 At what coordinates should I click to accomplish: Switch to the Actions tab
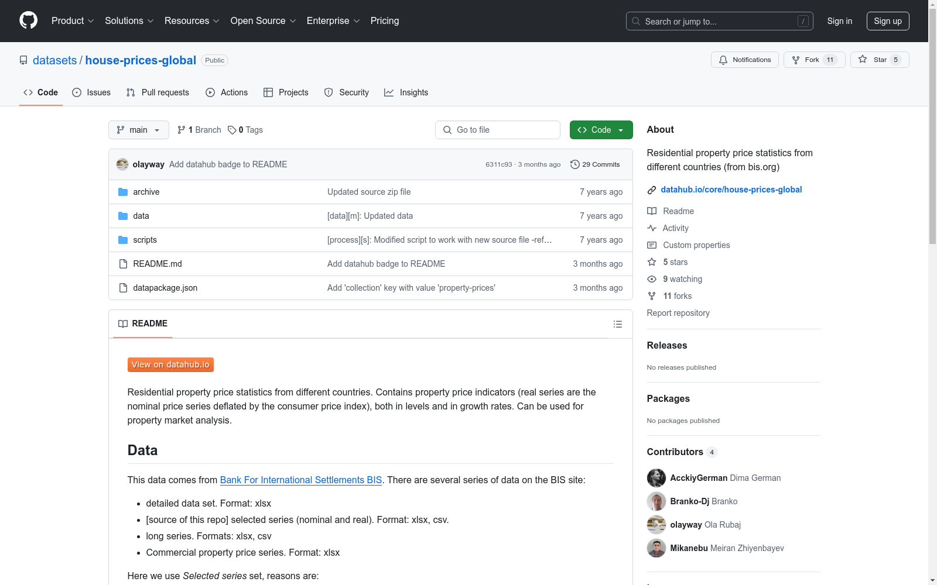[227, 92]
